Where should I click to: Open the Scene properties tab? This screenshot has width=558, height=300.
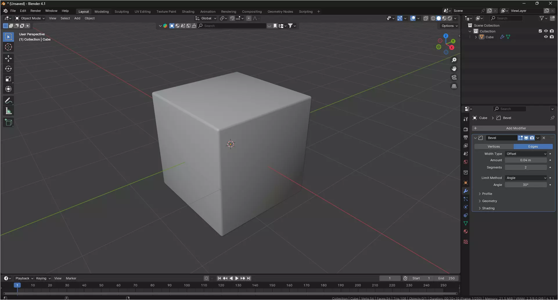tap(466, 154)
